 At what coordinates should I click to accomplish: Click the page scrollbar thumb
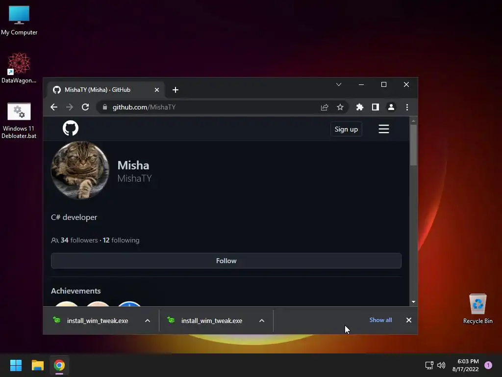click(413, 145)
